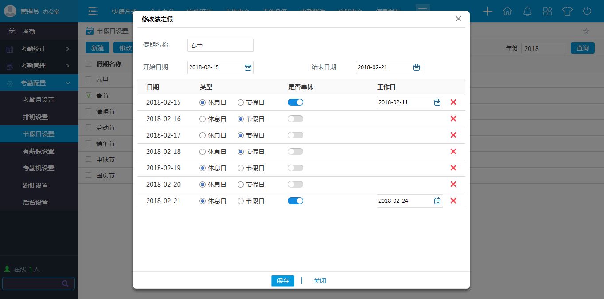Expand the 考勤统计 sidebar menu
Image resolution: width=604 pixels, height=299 pixels.
(x=39, y=49)
